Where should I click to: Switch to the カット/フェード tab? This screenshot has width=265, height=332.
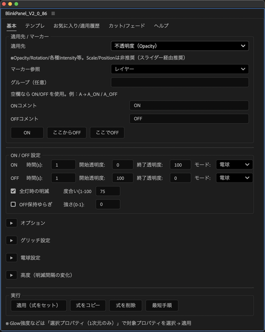127,26
